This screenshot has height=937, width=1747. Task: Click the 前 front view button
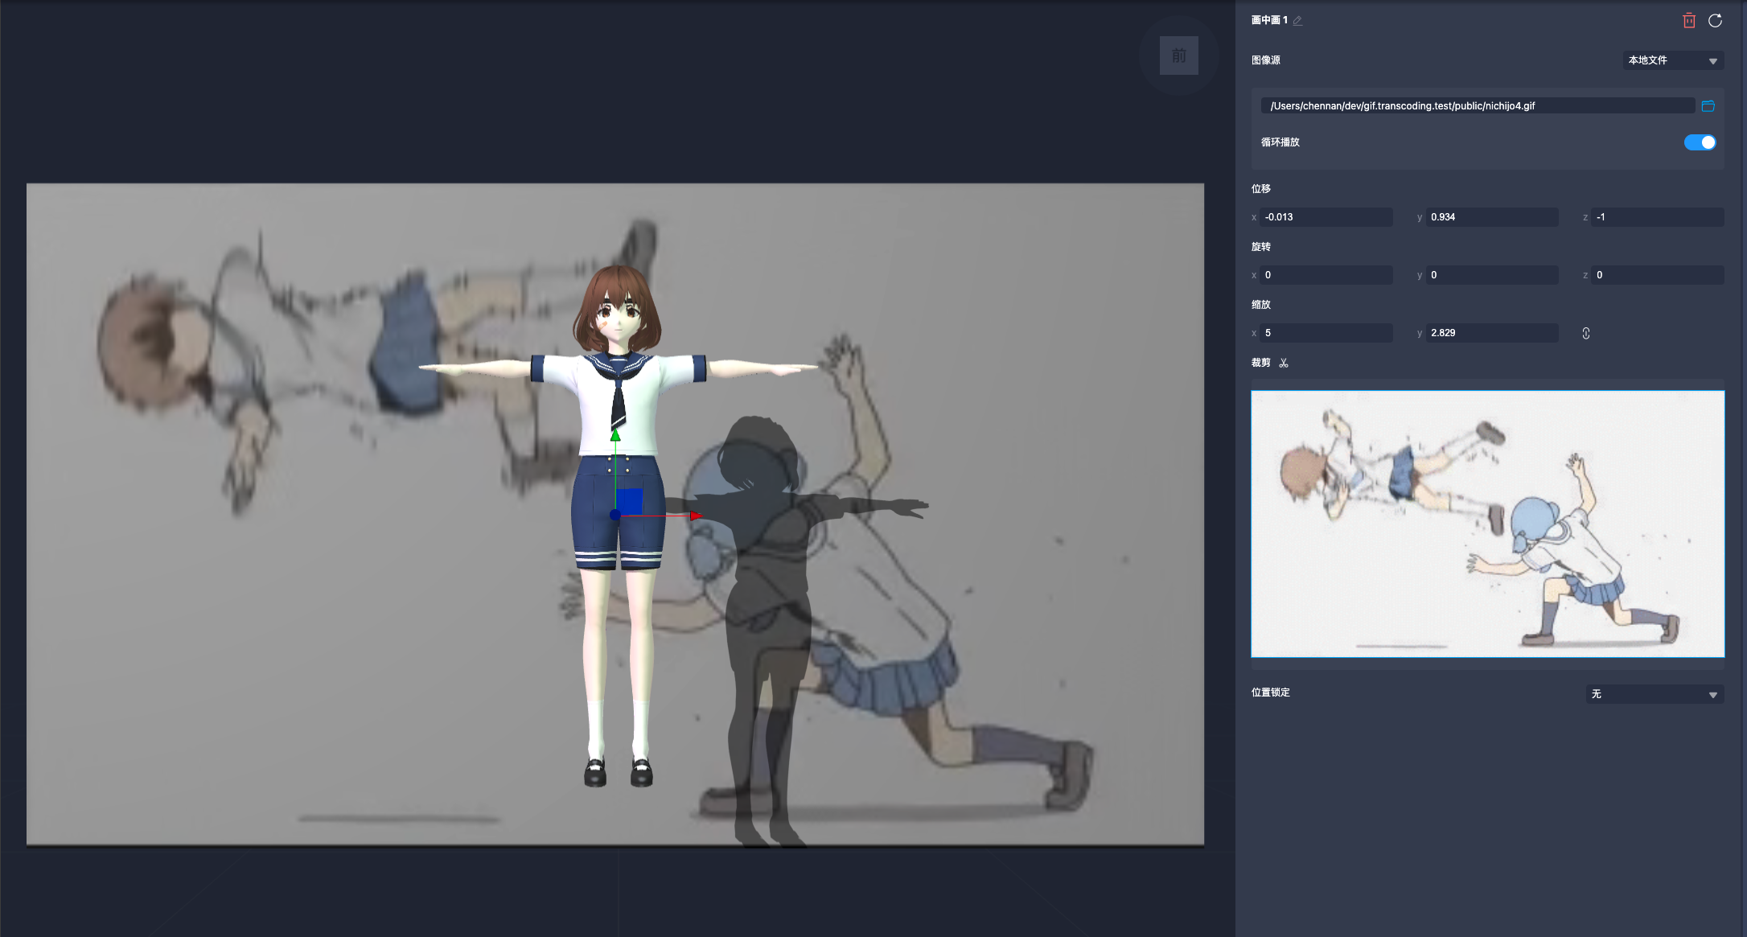[1178, 55]
